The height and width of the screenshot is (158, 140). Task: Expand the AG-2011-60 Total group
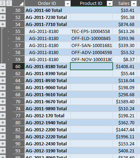click(x=3, y=10)
